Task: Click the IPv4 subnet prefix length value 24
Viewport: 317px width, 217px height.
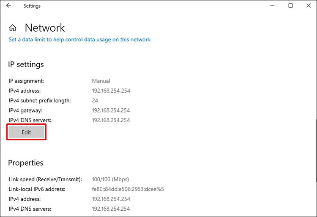Action: [95, 100]
